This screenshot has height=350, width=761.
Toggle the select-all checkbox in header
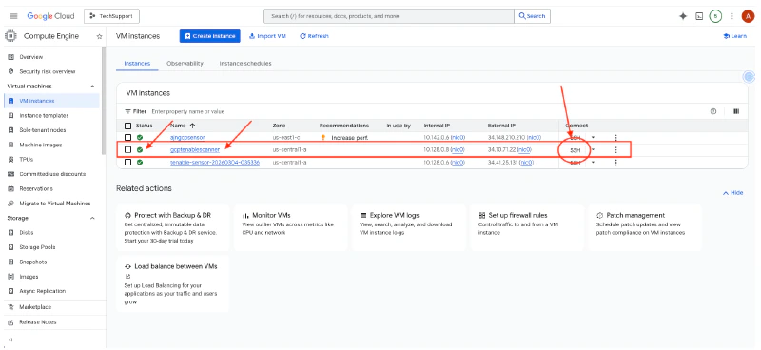pyautogui.click(x=128, y=126)
